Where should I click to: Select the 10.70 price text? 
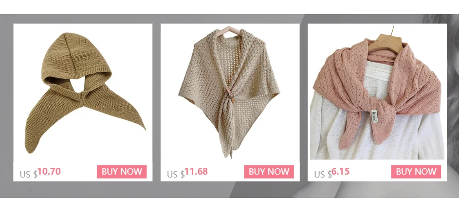point(49,171)
